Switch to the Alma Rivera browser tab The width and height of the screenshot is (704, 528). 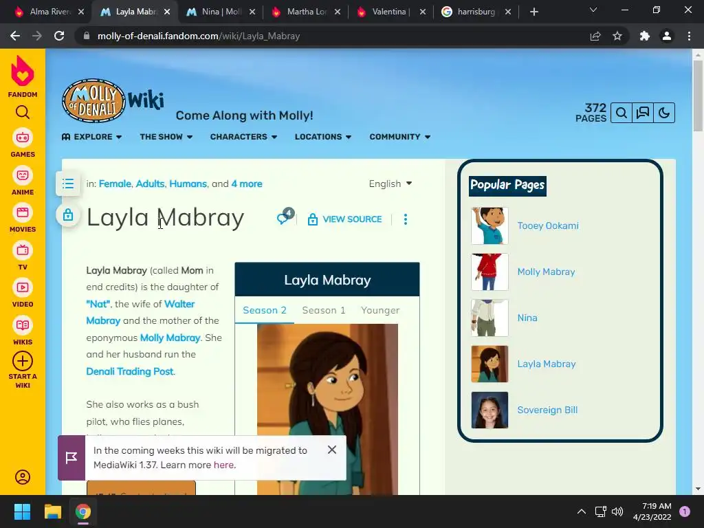pyautogui.click(x=48, y=12)
